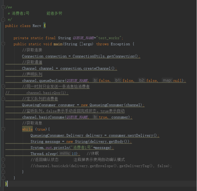Image resolution: width=197 pixels, height=191 pixels.
Task: Collapse the while (true) loop fold marker
Action: [3, 129]
